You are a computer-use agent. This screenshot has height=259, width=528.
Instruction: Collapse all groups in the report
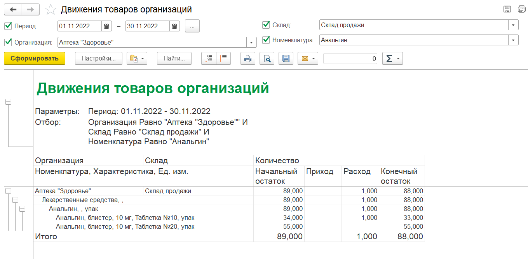(x=224, y=59)
